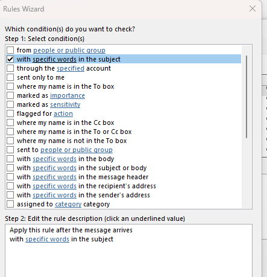This screenshot has width=267, height=277.
Task: Check the 'from people or public group' box
Action: point(10,50)
